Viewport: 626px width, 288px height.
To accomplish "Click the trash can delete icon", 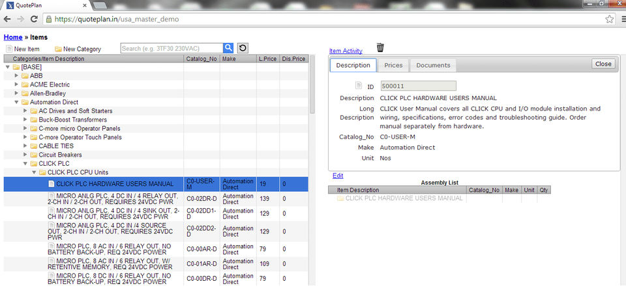I will pyautogui.click(x=380, y=47).
